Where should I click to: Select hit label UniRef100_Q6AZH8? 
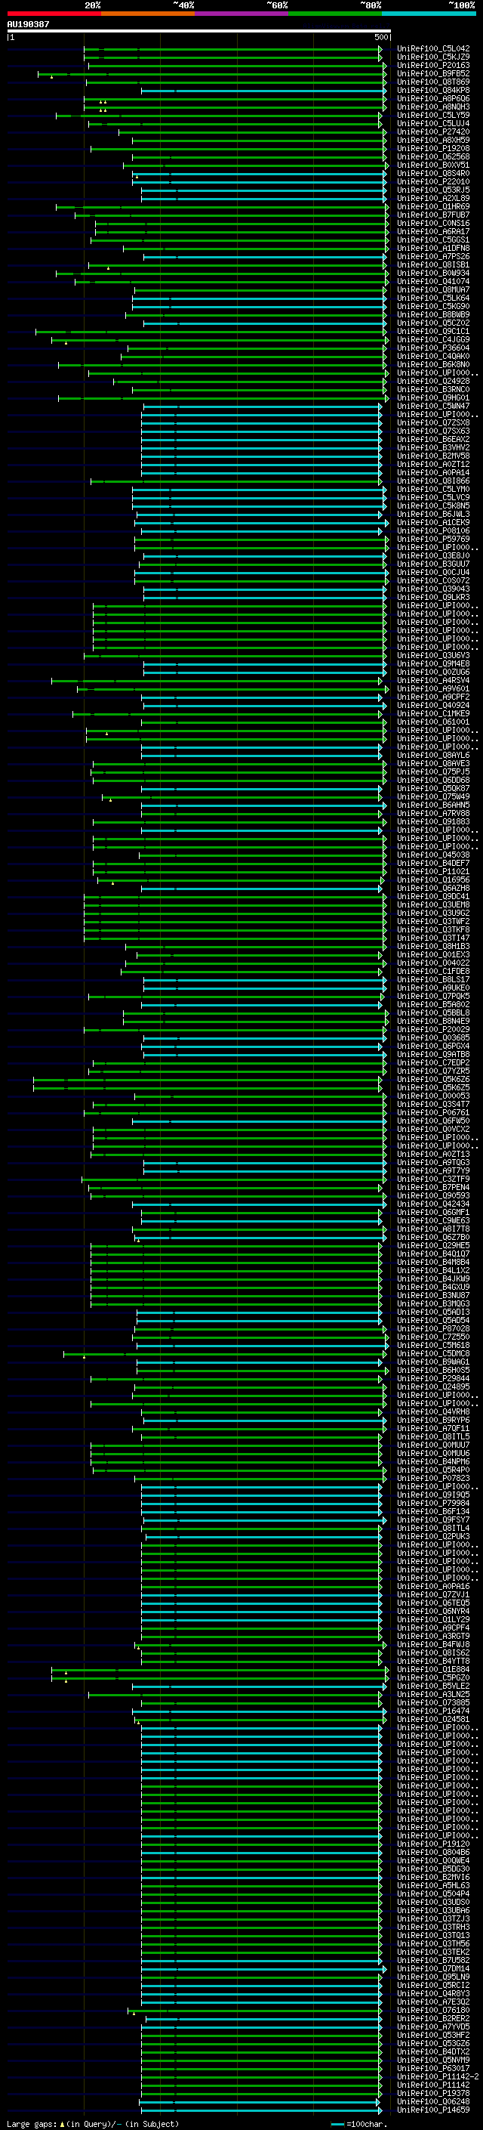[433, 888]
